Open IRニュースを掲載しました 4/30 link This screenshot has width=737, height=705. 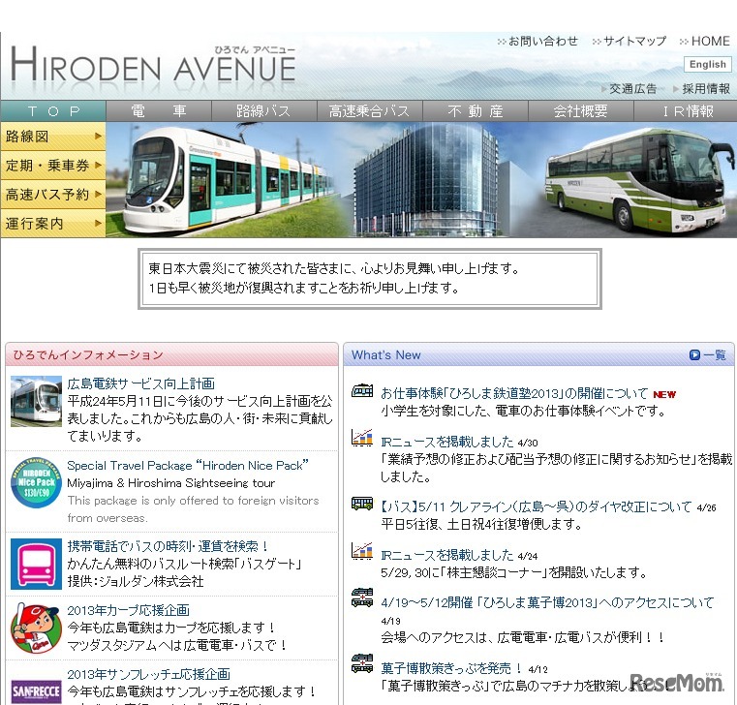(447, 442)
